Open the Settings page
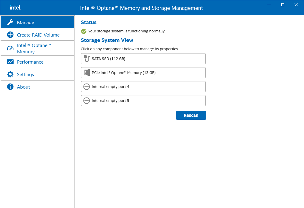Image resolution: width=304 pixels, height=208 pixels. [38, 74]
